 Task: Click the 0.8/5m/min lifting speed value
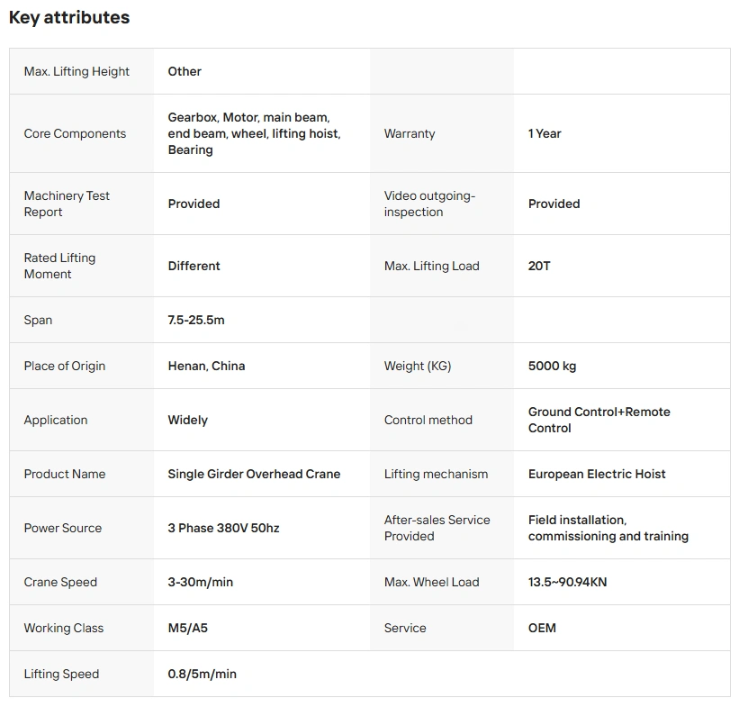(x=202, y=674)
